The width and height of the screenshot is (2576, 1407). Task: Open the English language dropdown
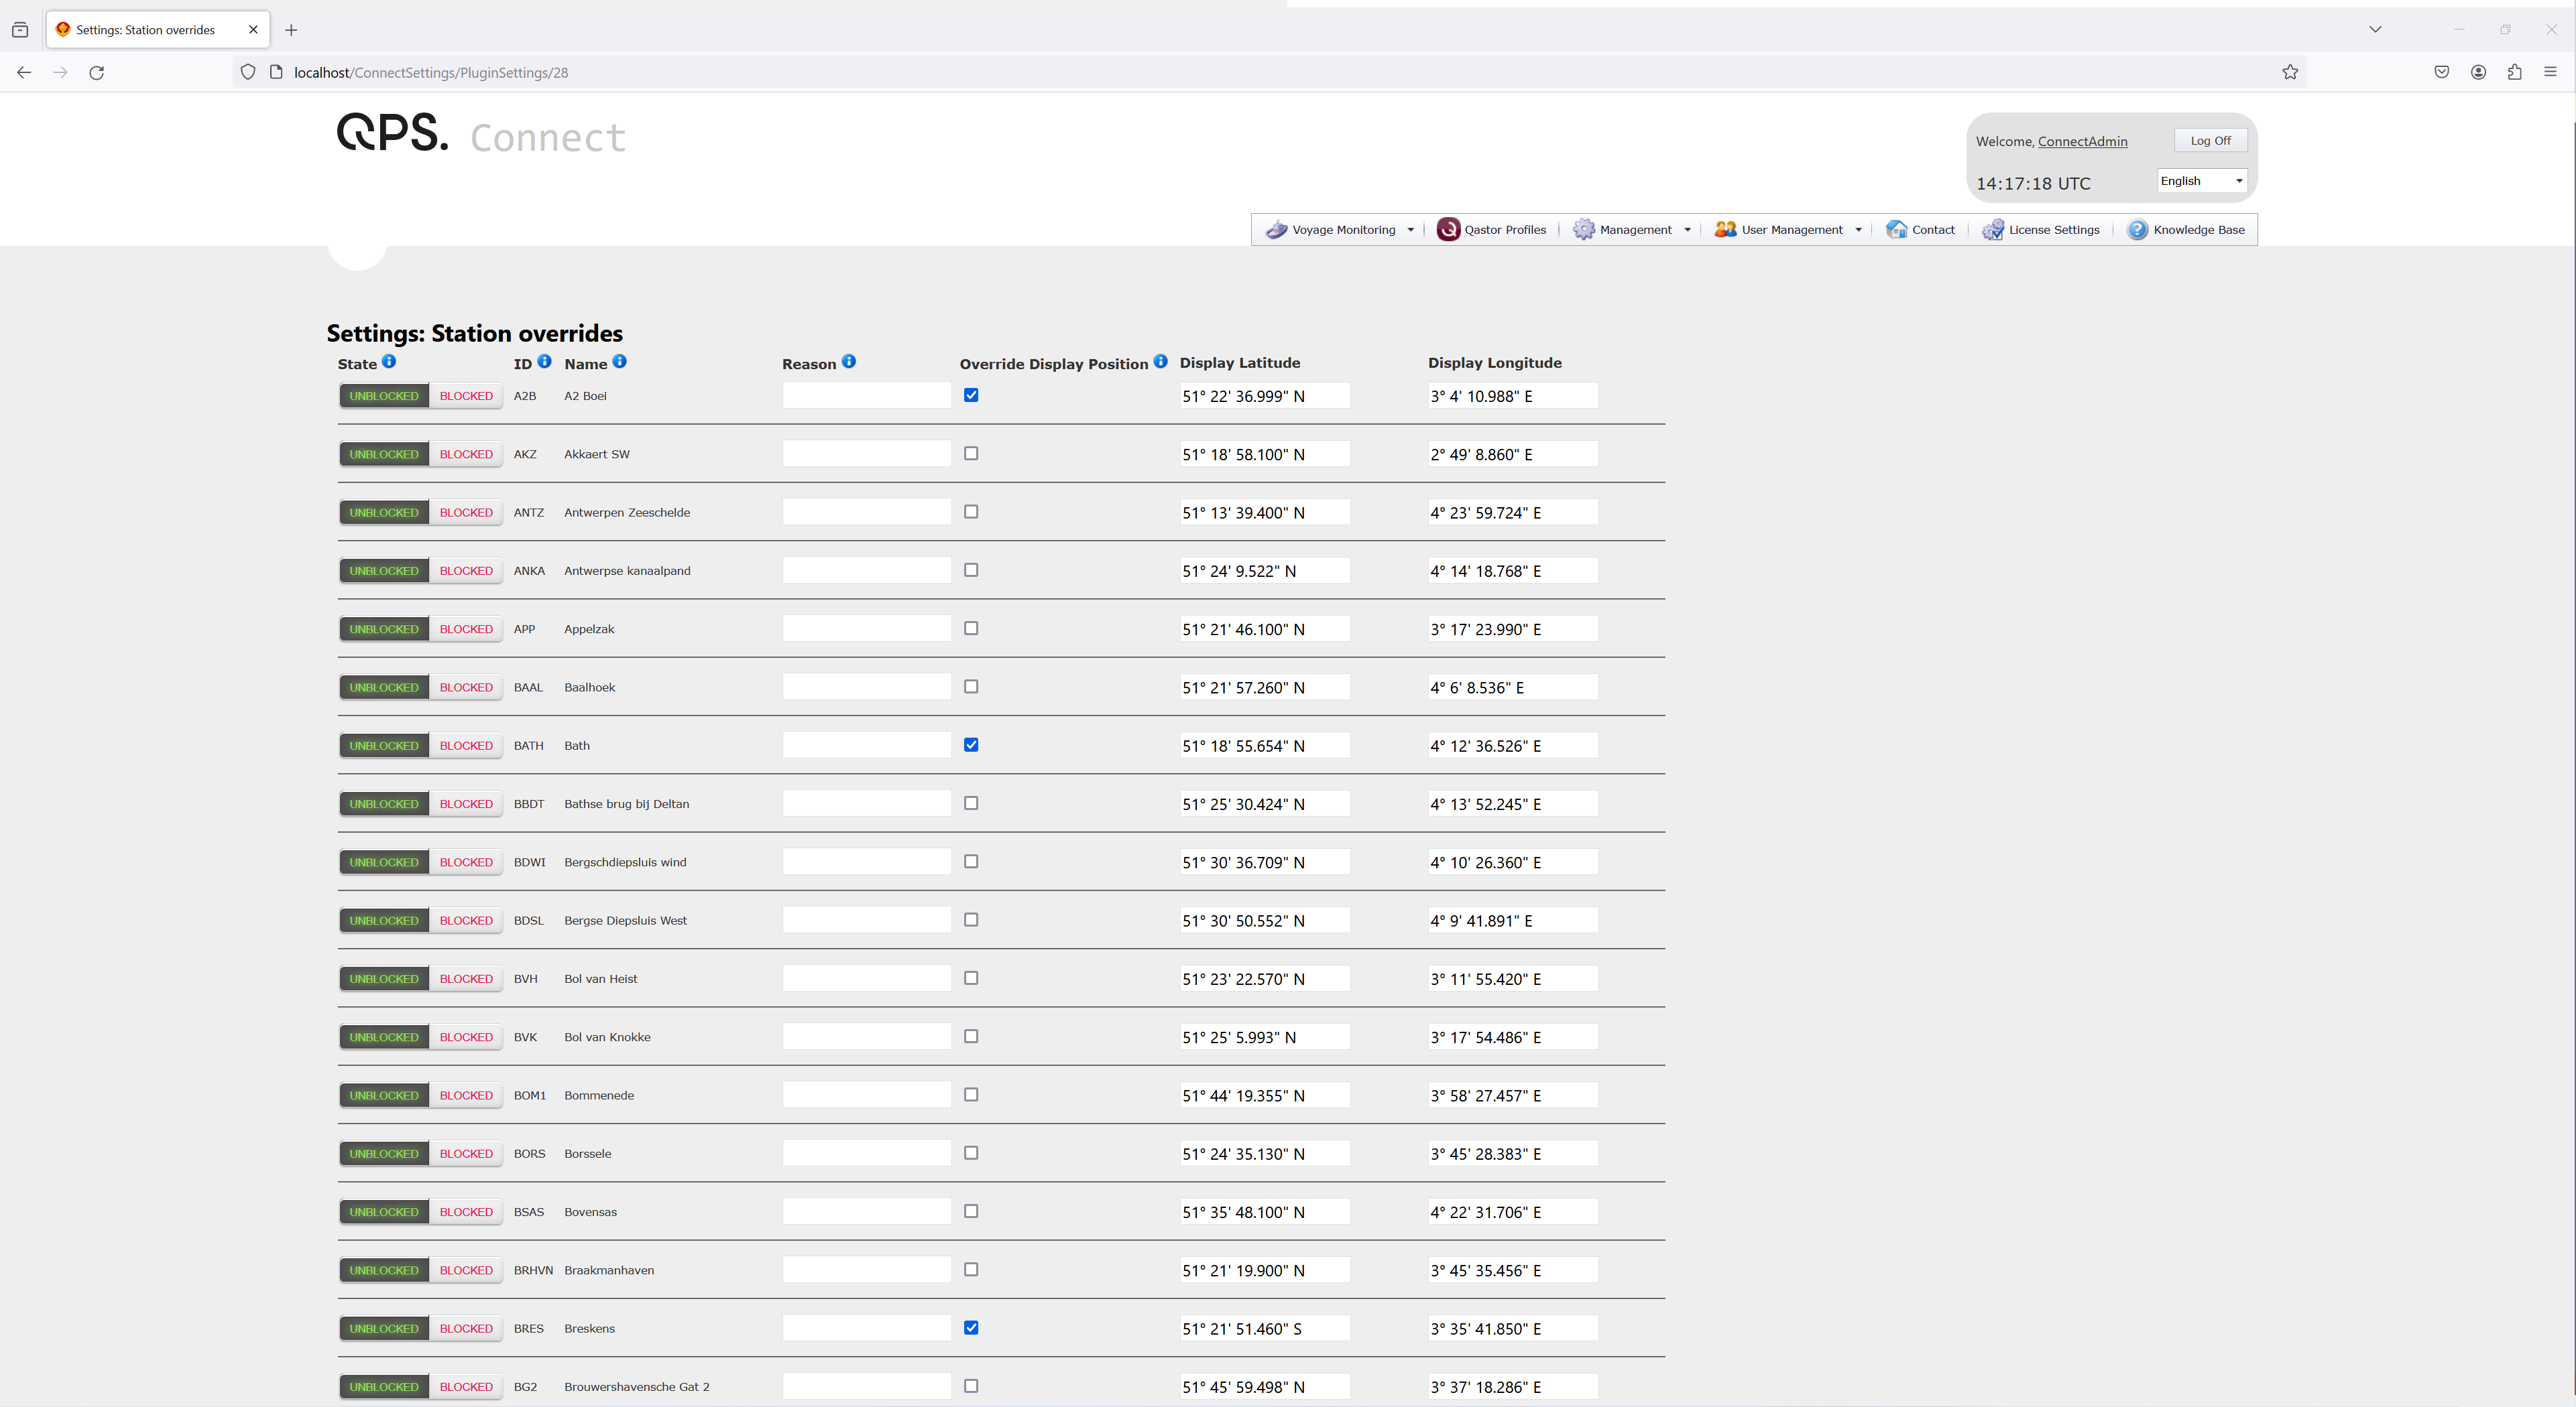(x=2202, y=181)
